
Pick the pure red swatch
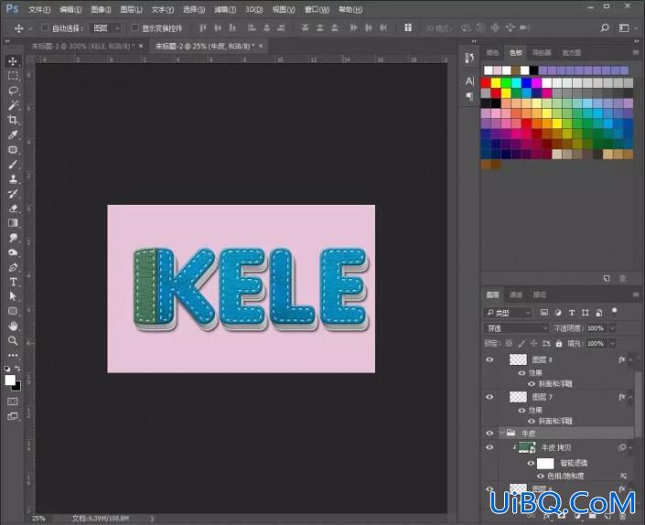(x=486, y=83)
